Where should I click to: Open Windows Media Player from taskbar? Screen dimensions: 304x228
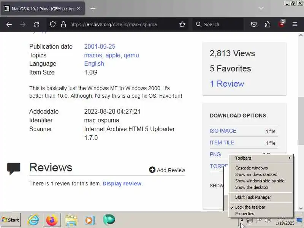pos(89,220)
